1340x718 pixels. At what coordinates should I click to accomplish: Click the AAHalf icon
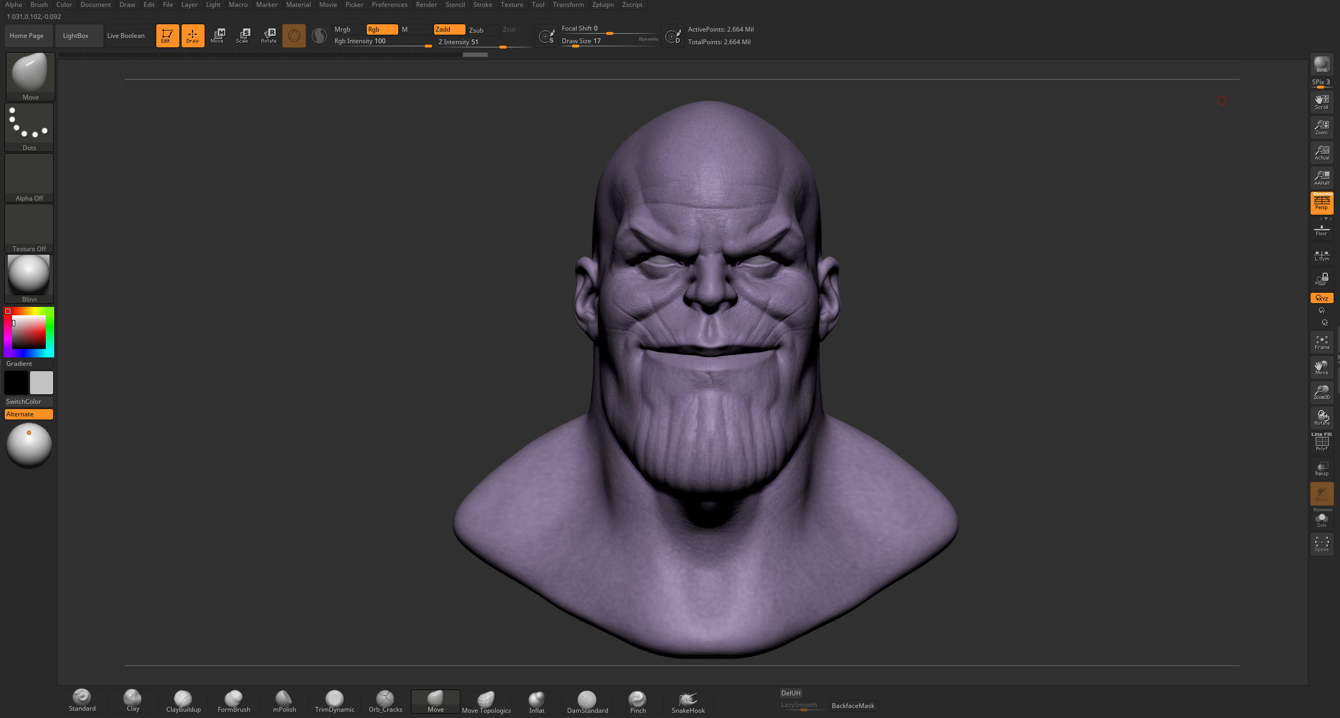[x=1322, y=177]
